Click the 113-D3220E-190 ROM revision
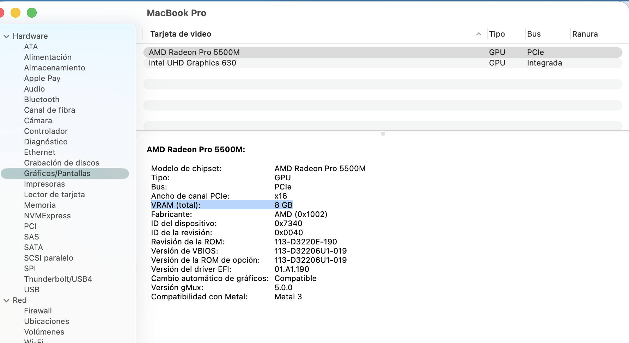This screenshot has height=343, width=629. pyautogui.click(x=306, y=242)
